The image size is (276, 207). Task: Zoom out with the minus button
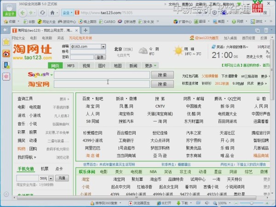[236, 203]
